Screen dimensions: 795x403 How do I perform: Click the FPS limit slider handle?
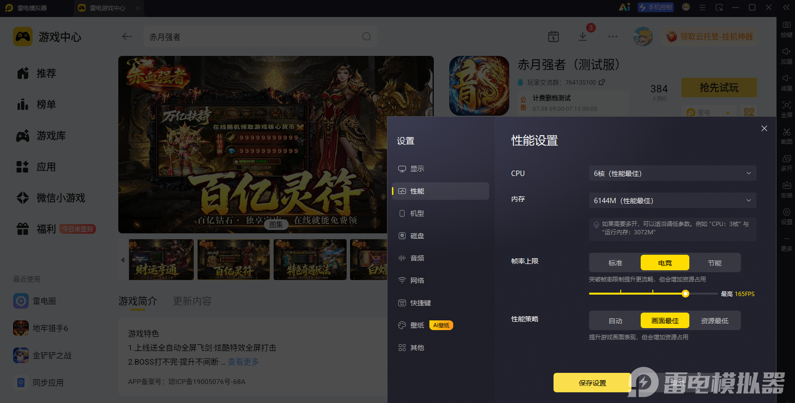click(685, 294)
